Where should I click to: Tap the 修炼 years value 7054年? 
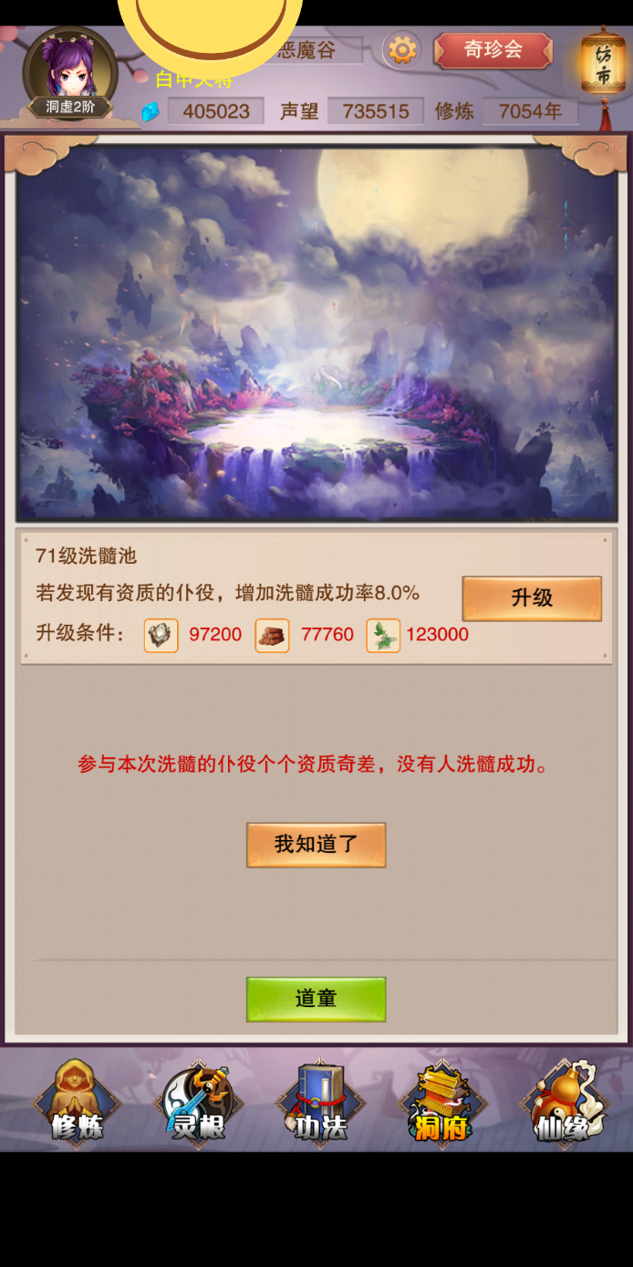[530, 111]
